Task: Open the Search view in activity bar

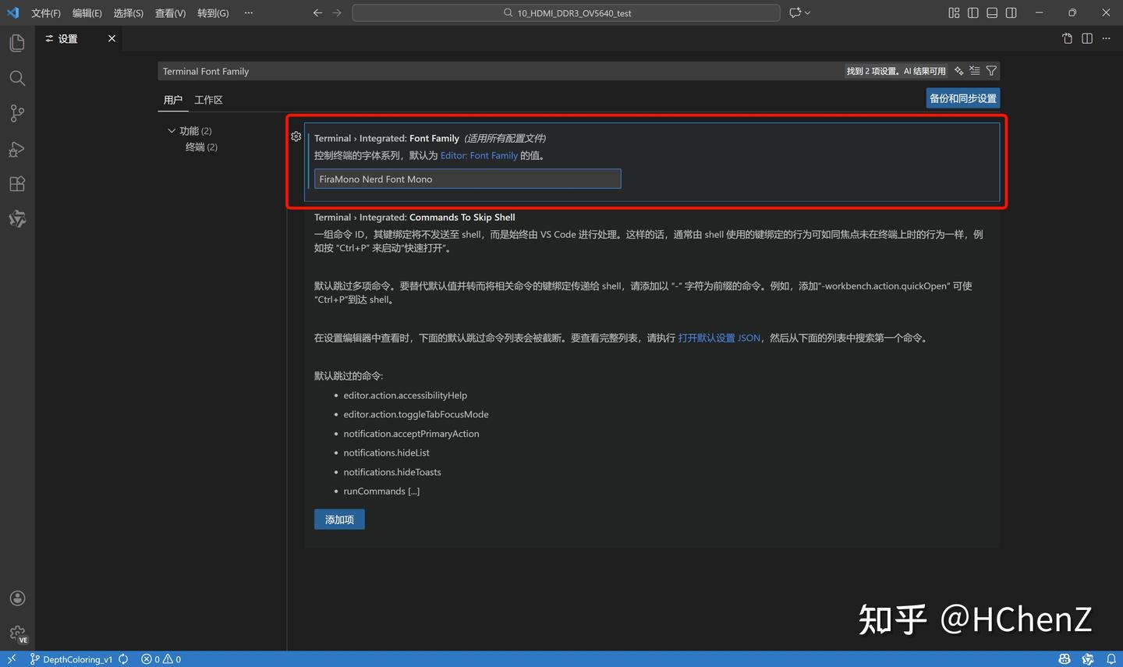Action: [17, 78]
